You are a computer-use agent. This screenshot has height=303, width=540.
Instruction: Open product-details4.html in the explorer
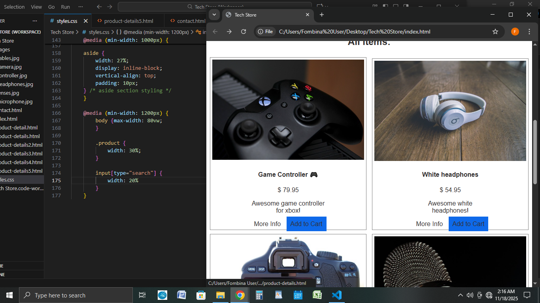[x=22, y=162]
